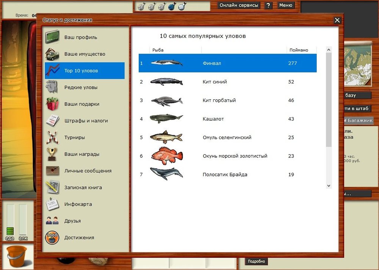This screenshot has width=379, height=270.
Task: Open the Меню button
Action: coord(286,5)
